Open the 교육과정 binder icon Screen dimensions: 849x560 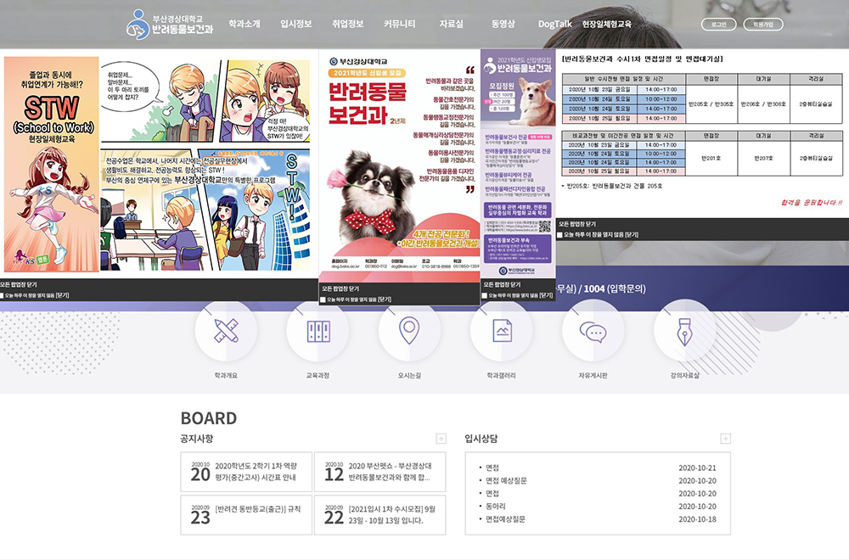pyautogui.click(x=318, y=331)
